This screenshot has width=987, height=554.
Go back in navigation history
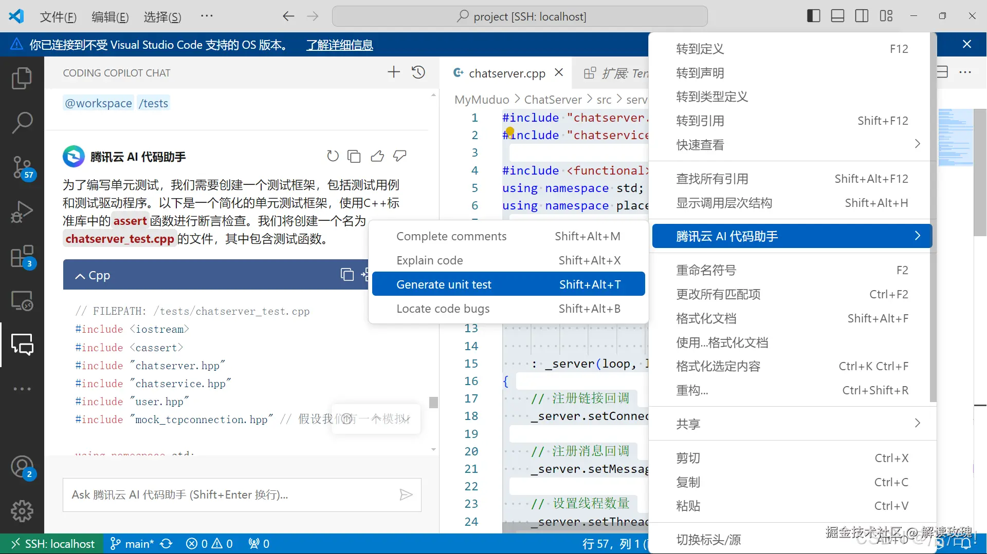pyautogui.click(x=288, y=16)
